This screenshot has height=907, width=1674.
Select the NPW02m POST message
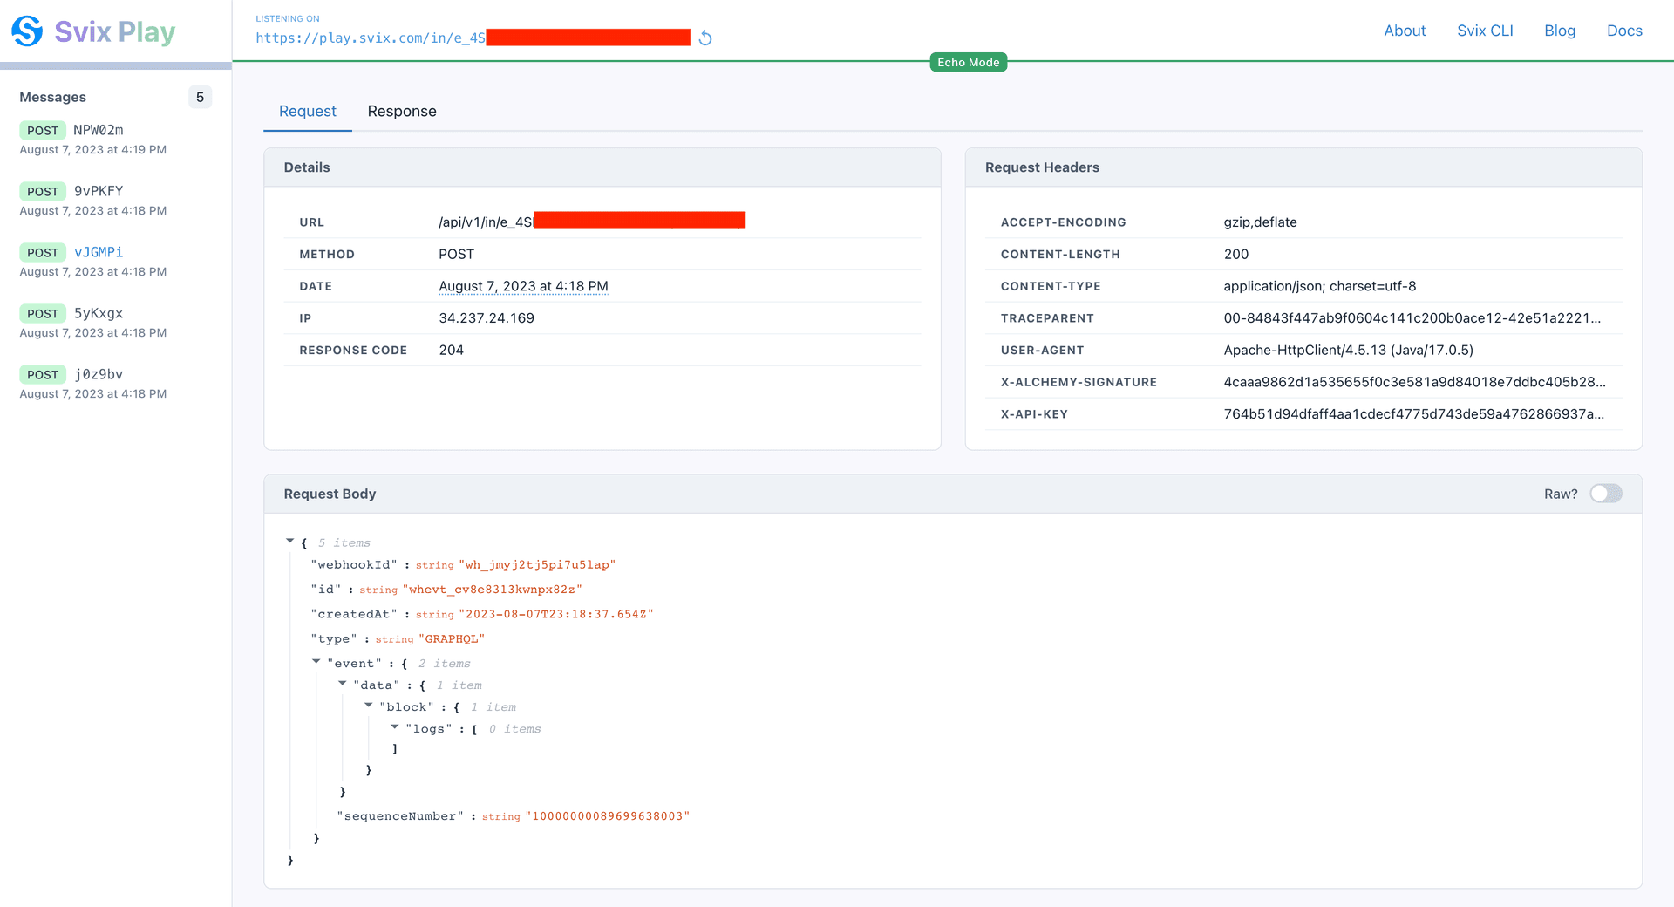(98, 131)
